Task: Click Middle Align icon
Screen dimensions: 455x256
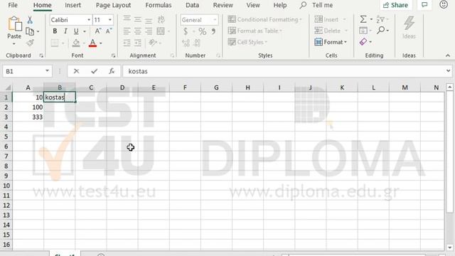Action: [x=137, y=19]
